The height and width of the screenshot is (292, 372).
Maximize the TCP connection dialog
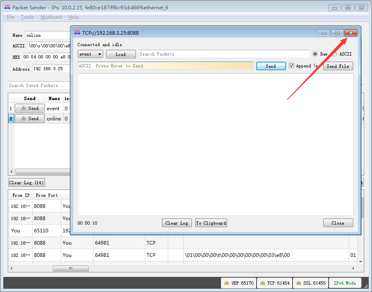[x=337, y=33]
